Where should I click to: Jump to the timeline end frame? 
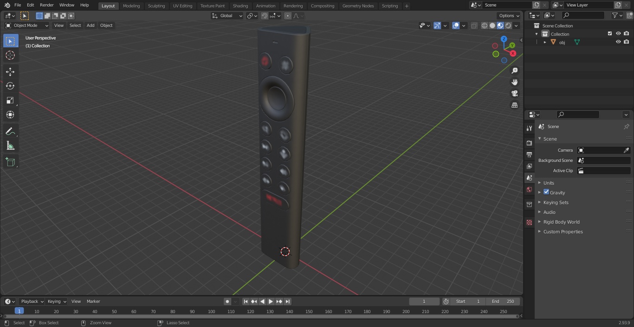[x=287, y=301]
